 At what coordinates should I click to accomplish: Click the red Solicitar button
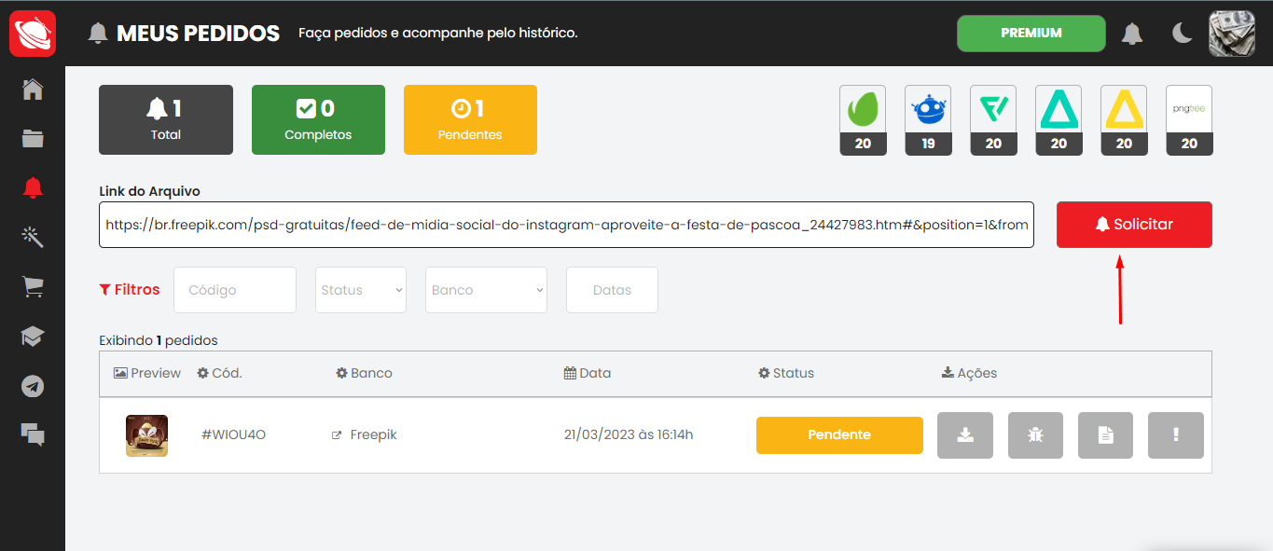1134,225
